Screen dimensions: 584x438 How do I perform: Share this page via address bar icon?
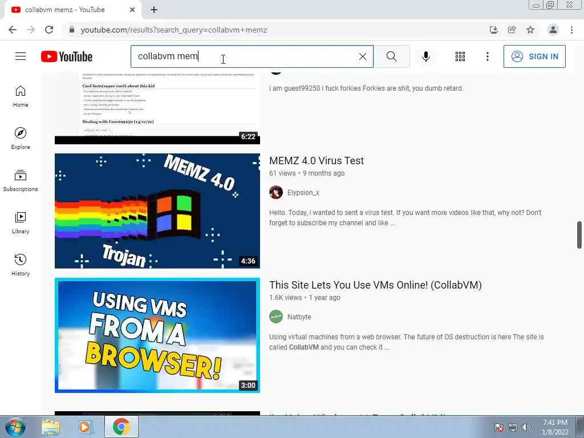pos(512,30)
